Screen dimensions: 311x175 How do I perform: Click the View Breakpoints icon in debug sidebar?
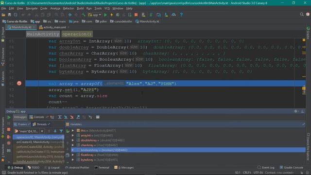pyautogui.click(x=9, y=137)
